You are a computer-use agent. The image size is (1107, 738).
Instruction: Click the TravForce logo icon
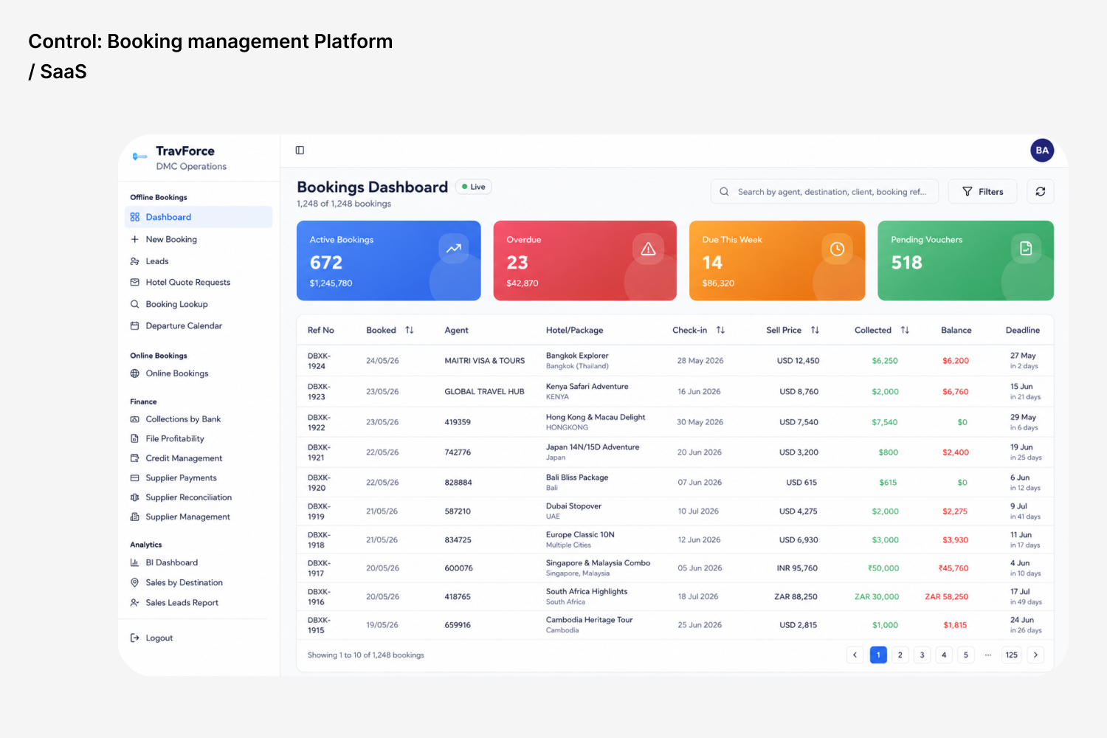click(x=139, y=156)
